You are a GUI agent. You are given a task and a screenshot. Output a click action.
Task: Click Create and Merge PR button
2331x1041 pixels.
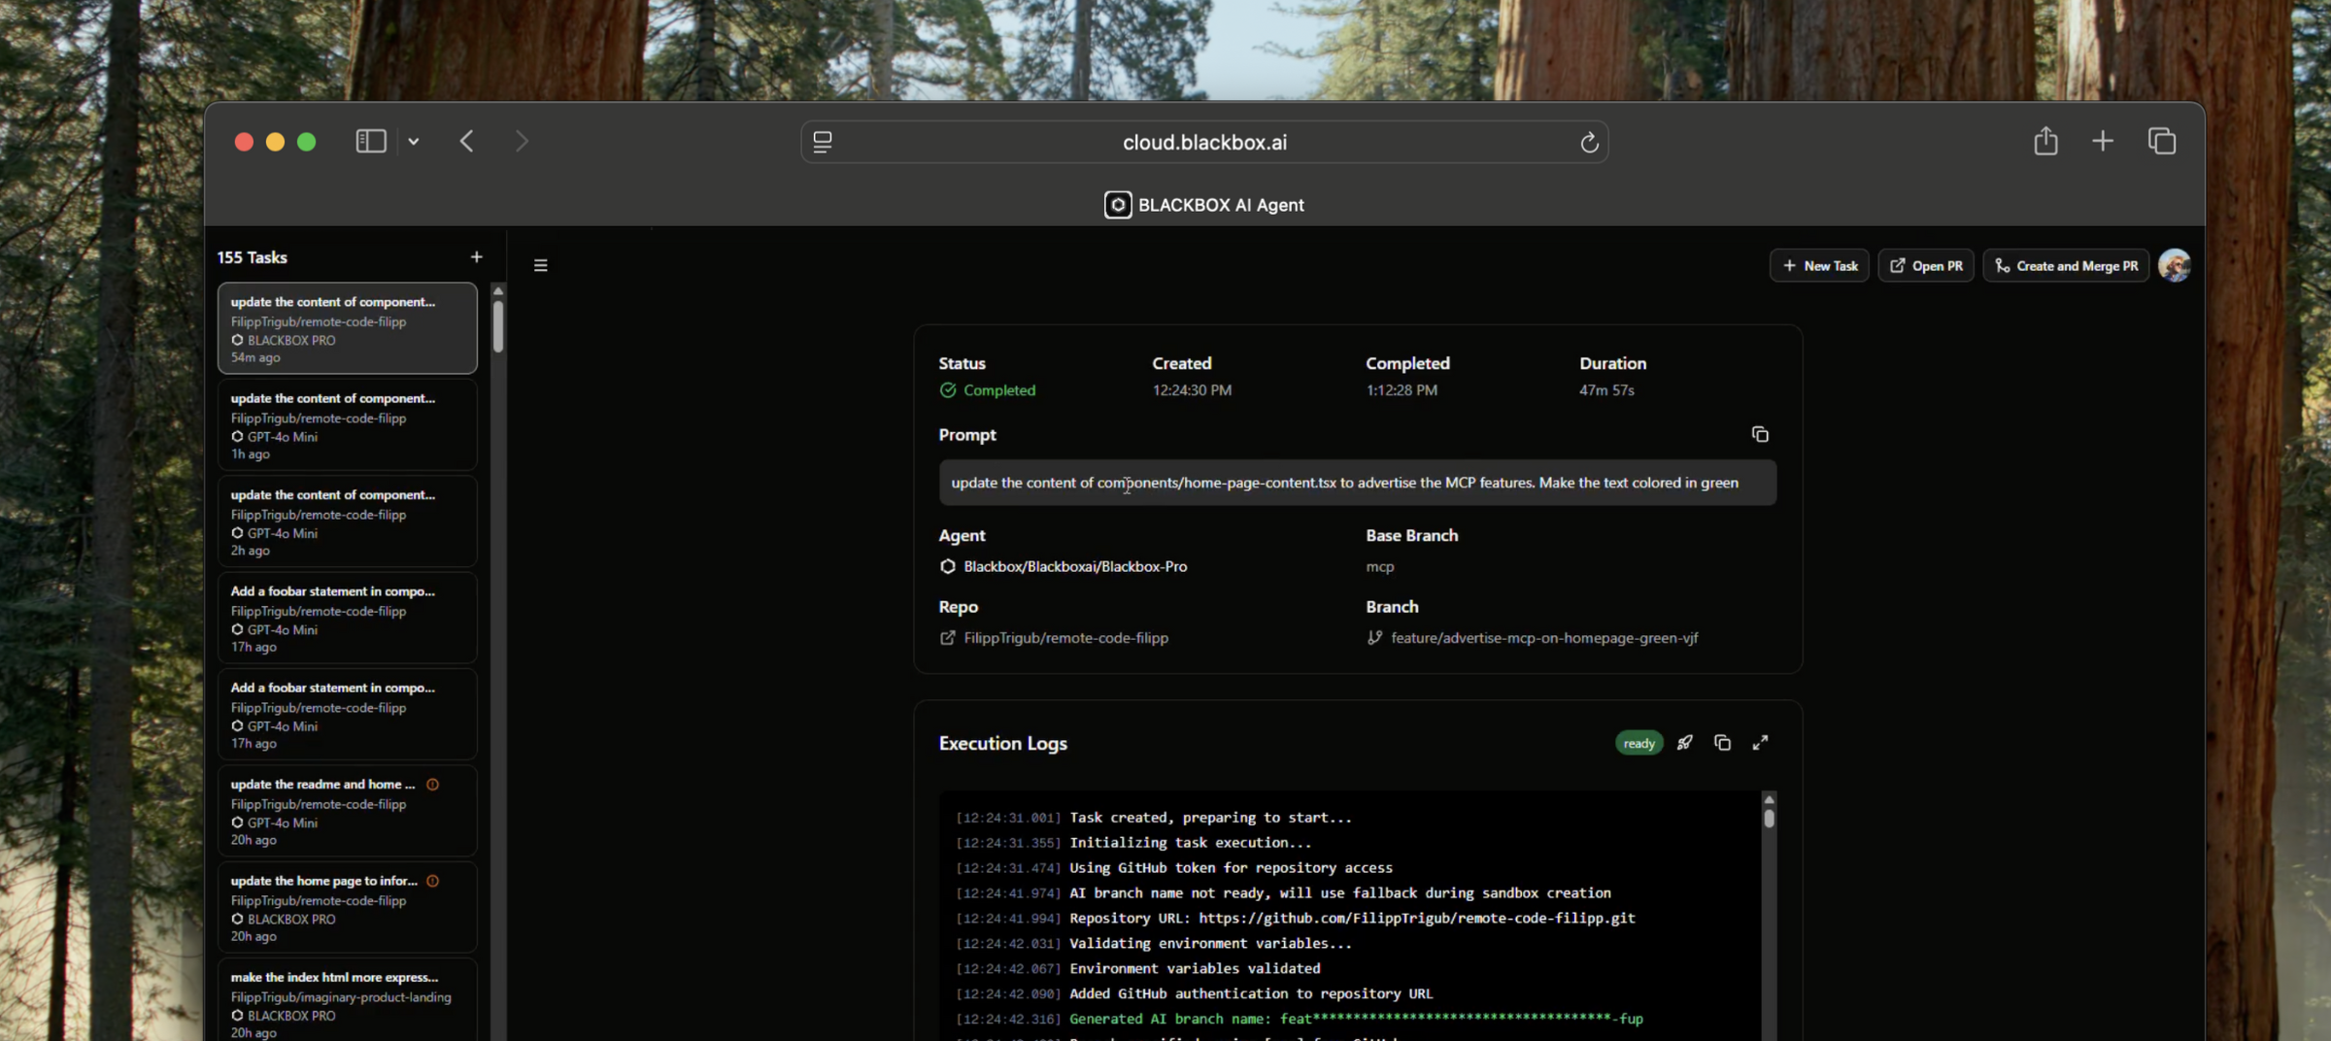[2066, 266]
